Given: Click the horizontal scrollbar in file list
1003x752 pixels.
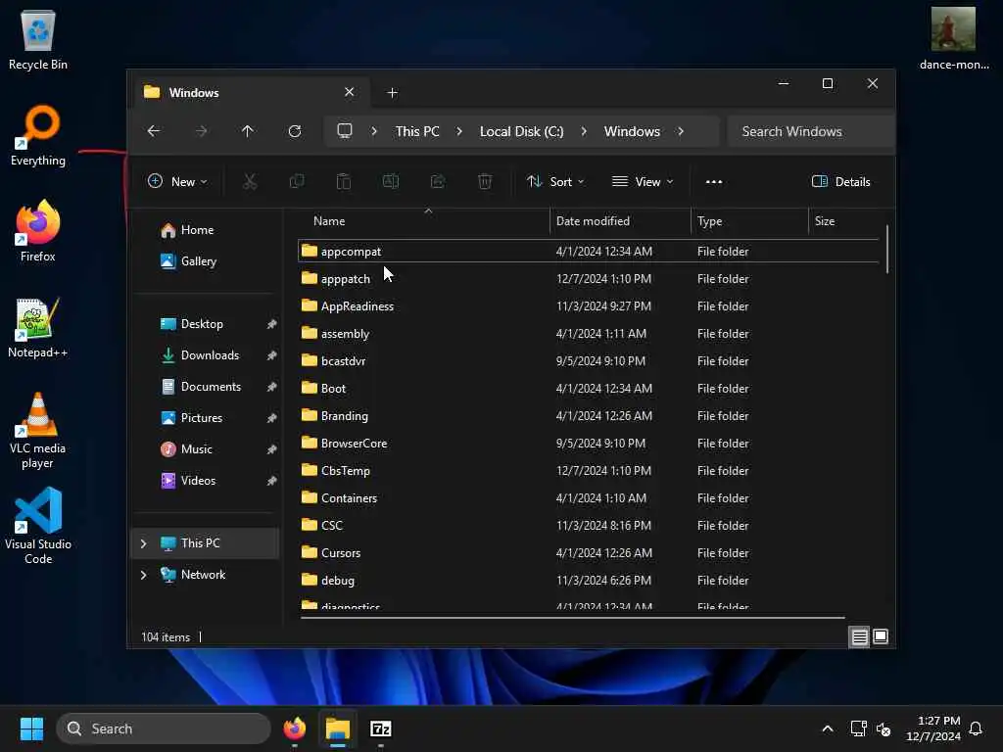Looking at the screenshot, I should (x=572, y=618).
